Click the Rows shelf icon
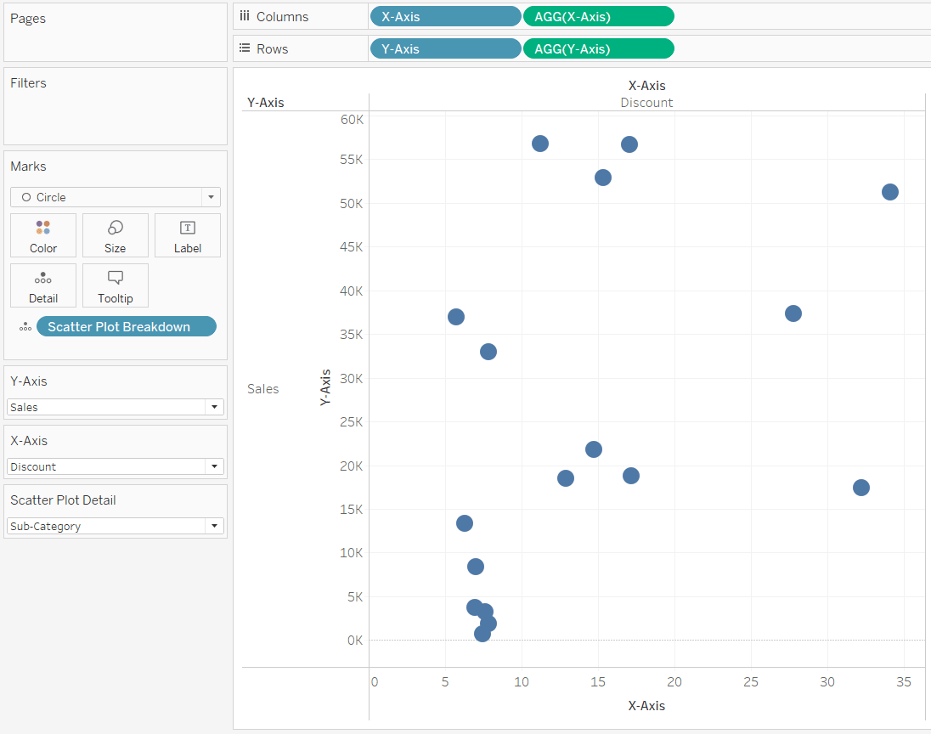Viewport: 931px width, 734px height. coord(245,48)
